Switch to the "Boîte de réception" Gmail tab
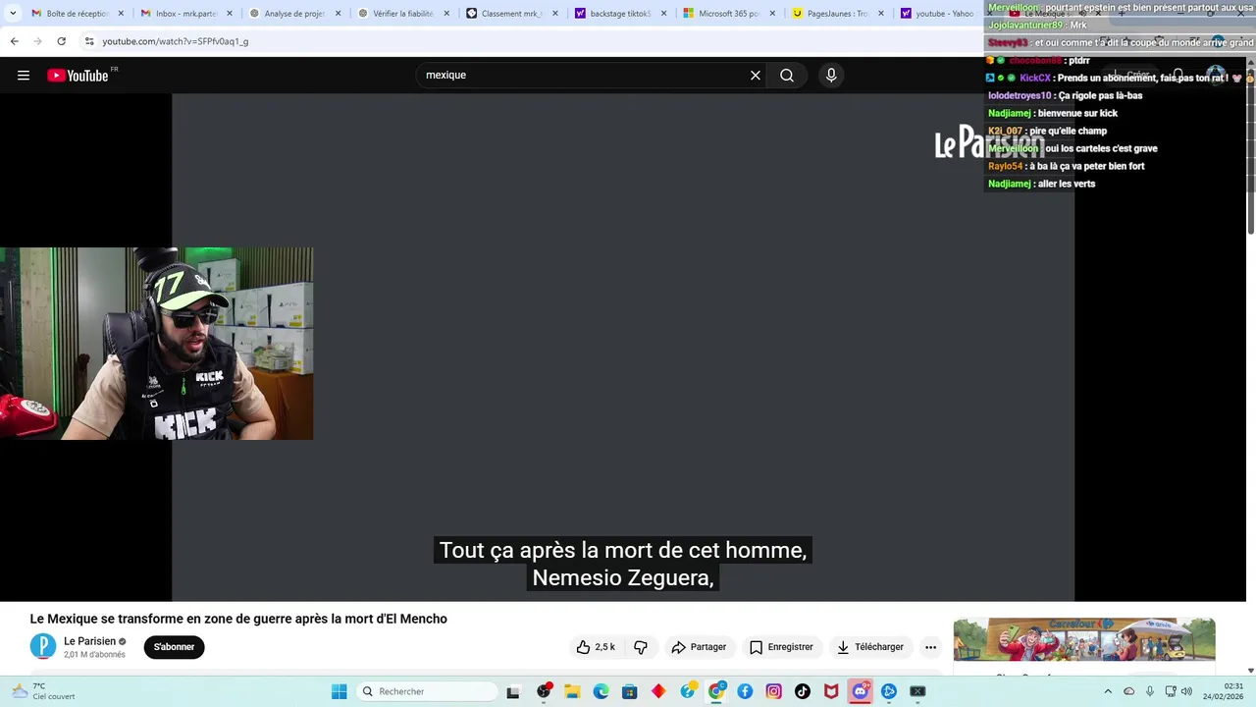This screenshot has width=1256, height=707. click(x=77, y=14)
